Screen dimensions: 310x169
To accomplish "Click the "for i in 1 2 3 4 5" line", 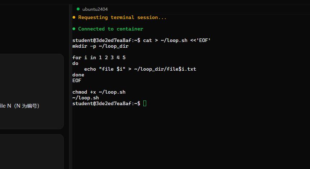I will [x=99, y=57].
